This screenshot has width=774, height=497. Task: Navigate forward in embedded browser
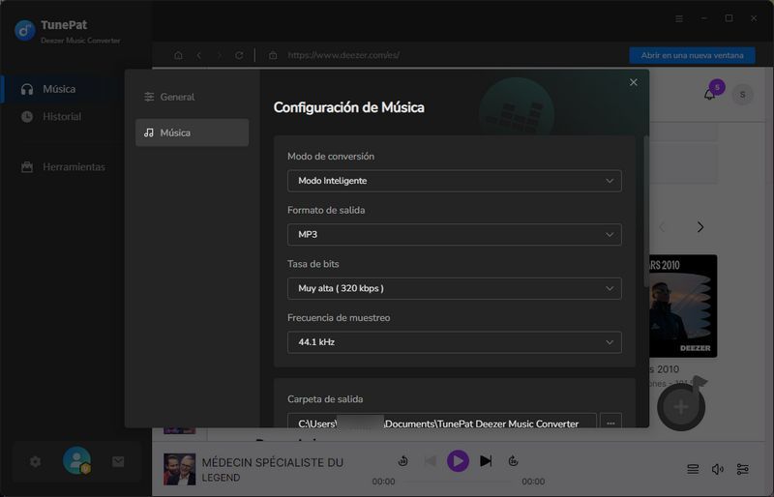pos(220,55)
